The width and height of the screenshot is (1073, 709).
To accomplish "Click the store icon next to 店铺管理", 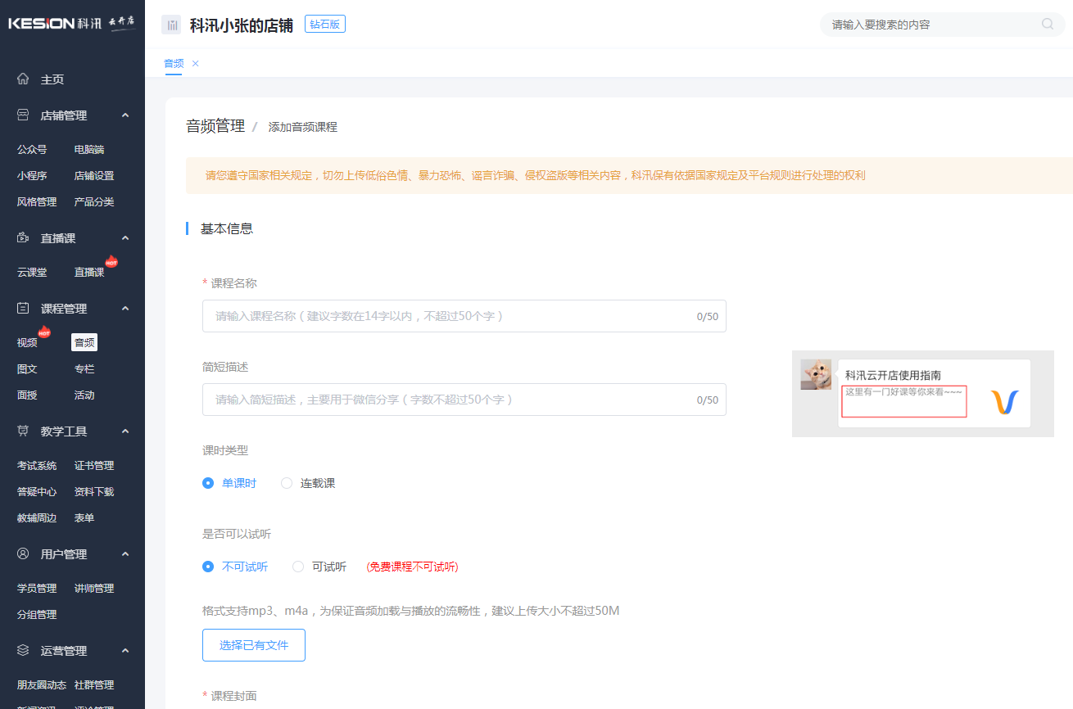I will pos(22,115).
